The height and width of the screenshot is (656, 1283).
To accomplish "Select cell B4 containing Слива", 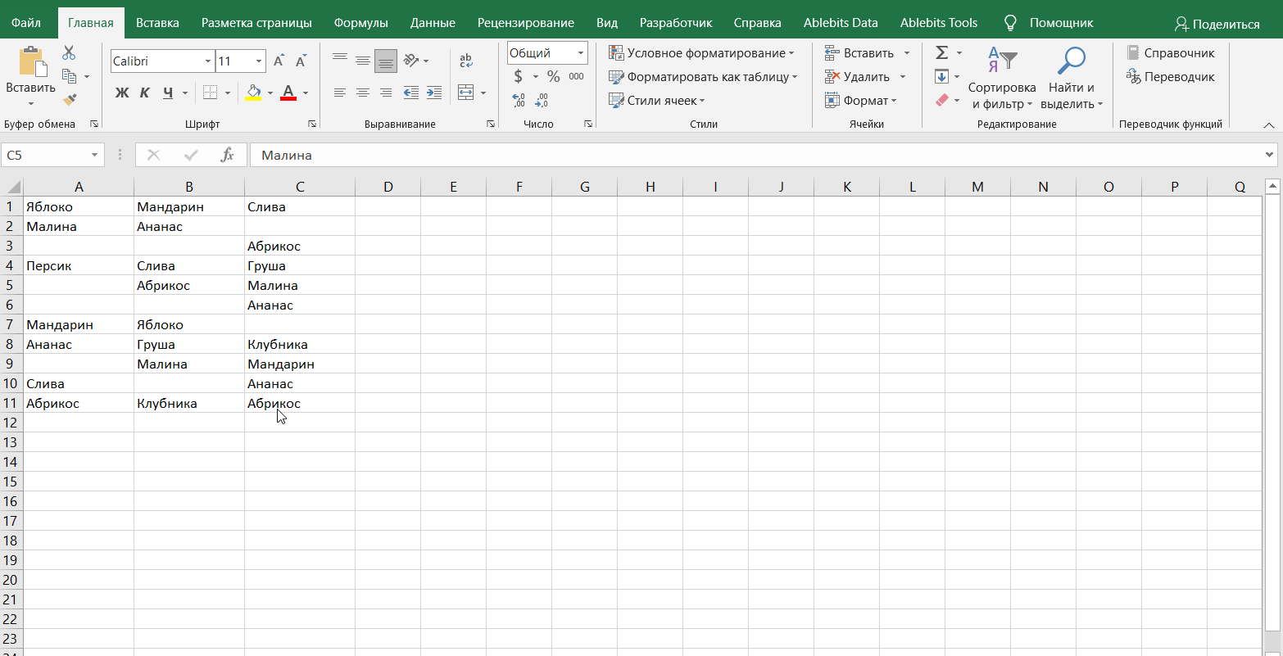I will click(188, 266).
